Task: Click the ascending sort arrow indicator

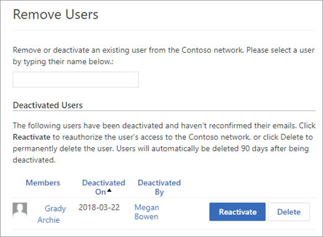Action: tap(109, 190)
